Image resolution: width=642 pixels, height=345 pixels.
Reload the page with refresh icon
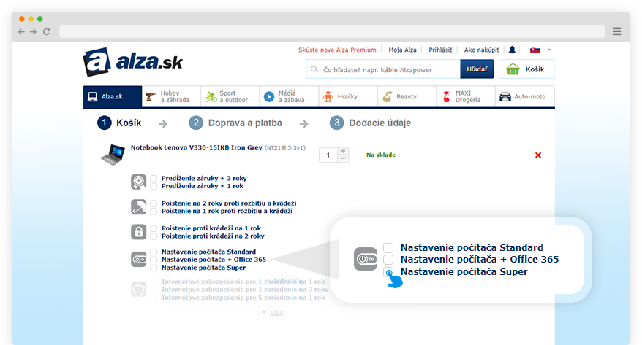[46, 31]
